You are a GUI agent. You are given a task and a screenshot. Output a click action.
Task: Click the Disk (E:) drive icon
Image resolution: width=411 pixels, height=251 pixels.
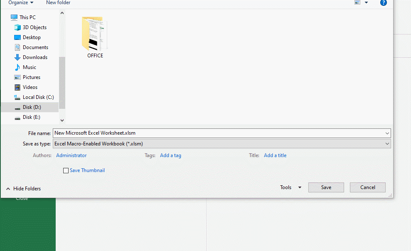tap(17, 118)
